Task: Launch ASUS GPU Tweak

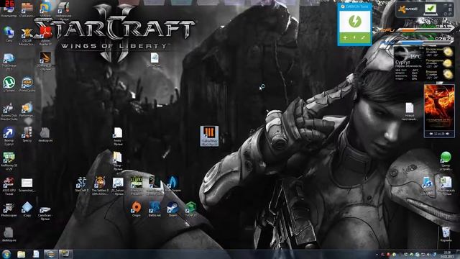Action: pos(9,186)
